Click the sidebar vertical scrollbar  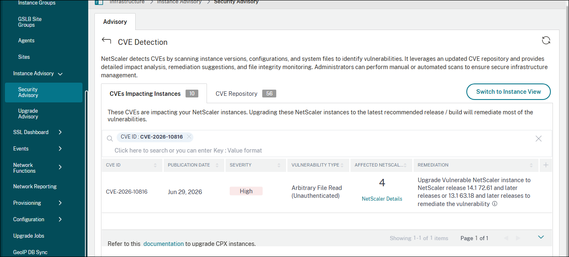pos(86,173)
